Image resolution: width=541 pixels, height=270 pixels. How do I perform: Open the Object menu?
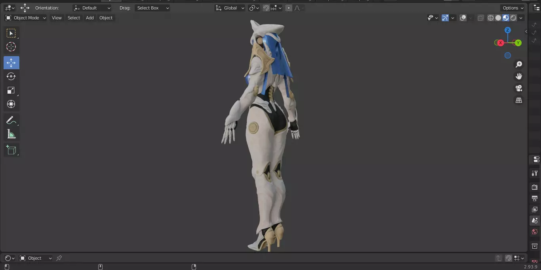[106, 18]
